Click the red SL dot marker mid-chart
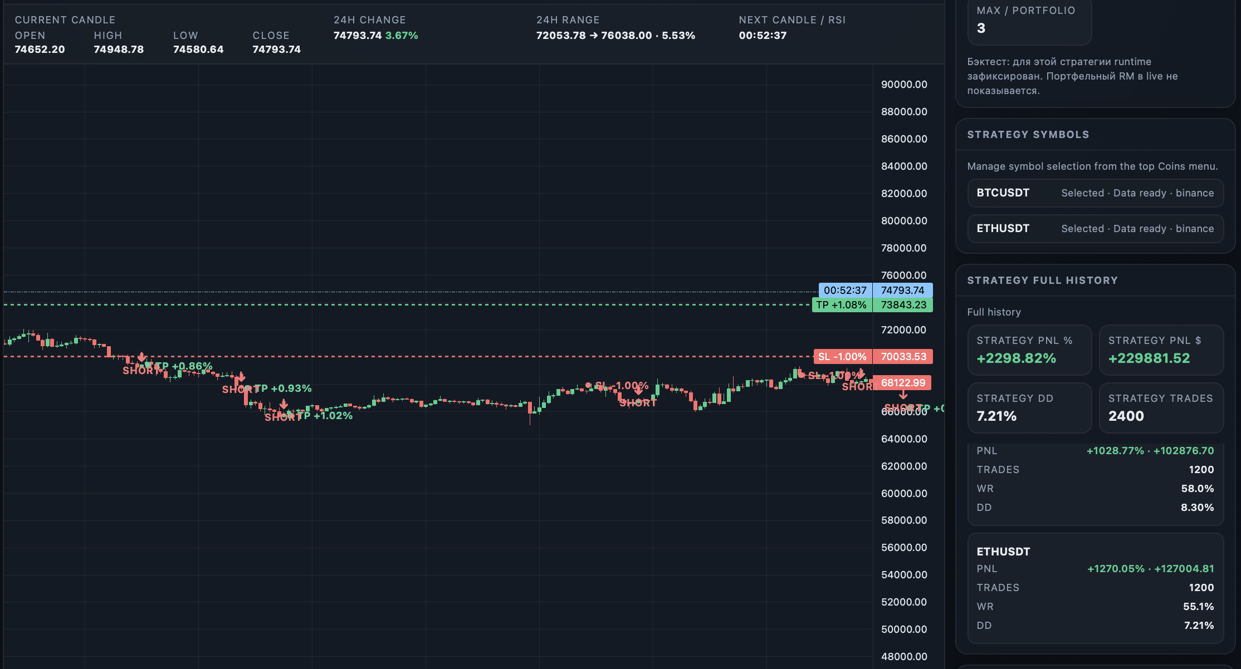This screenshot has height=669, width=1241. coord(588,385)
